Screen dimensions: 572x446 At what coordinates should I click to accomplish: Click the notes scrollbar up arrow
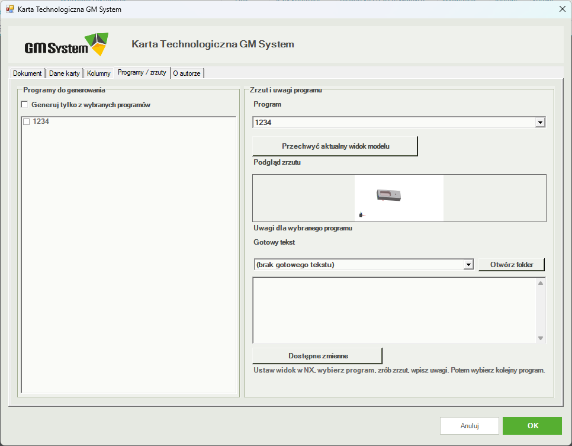541,283
